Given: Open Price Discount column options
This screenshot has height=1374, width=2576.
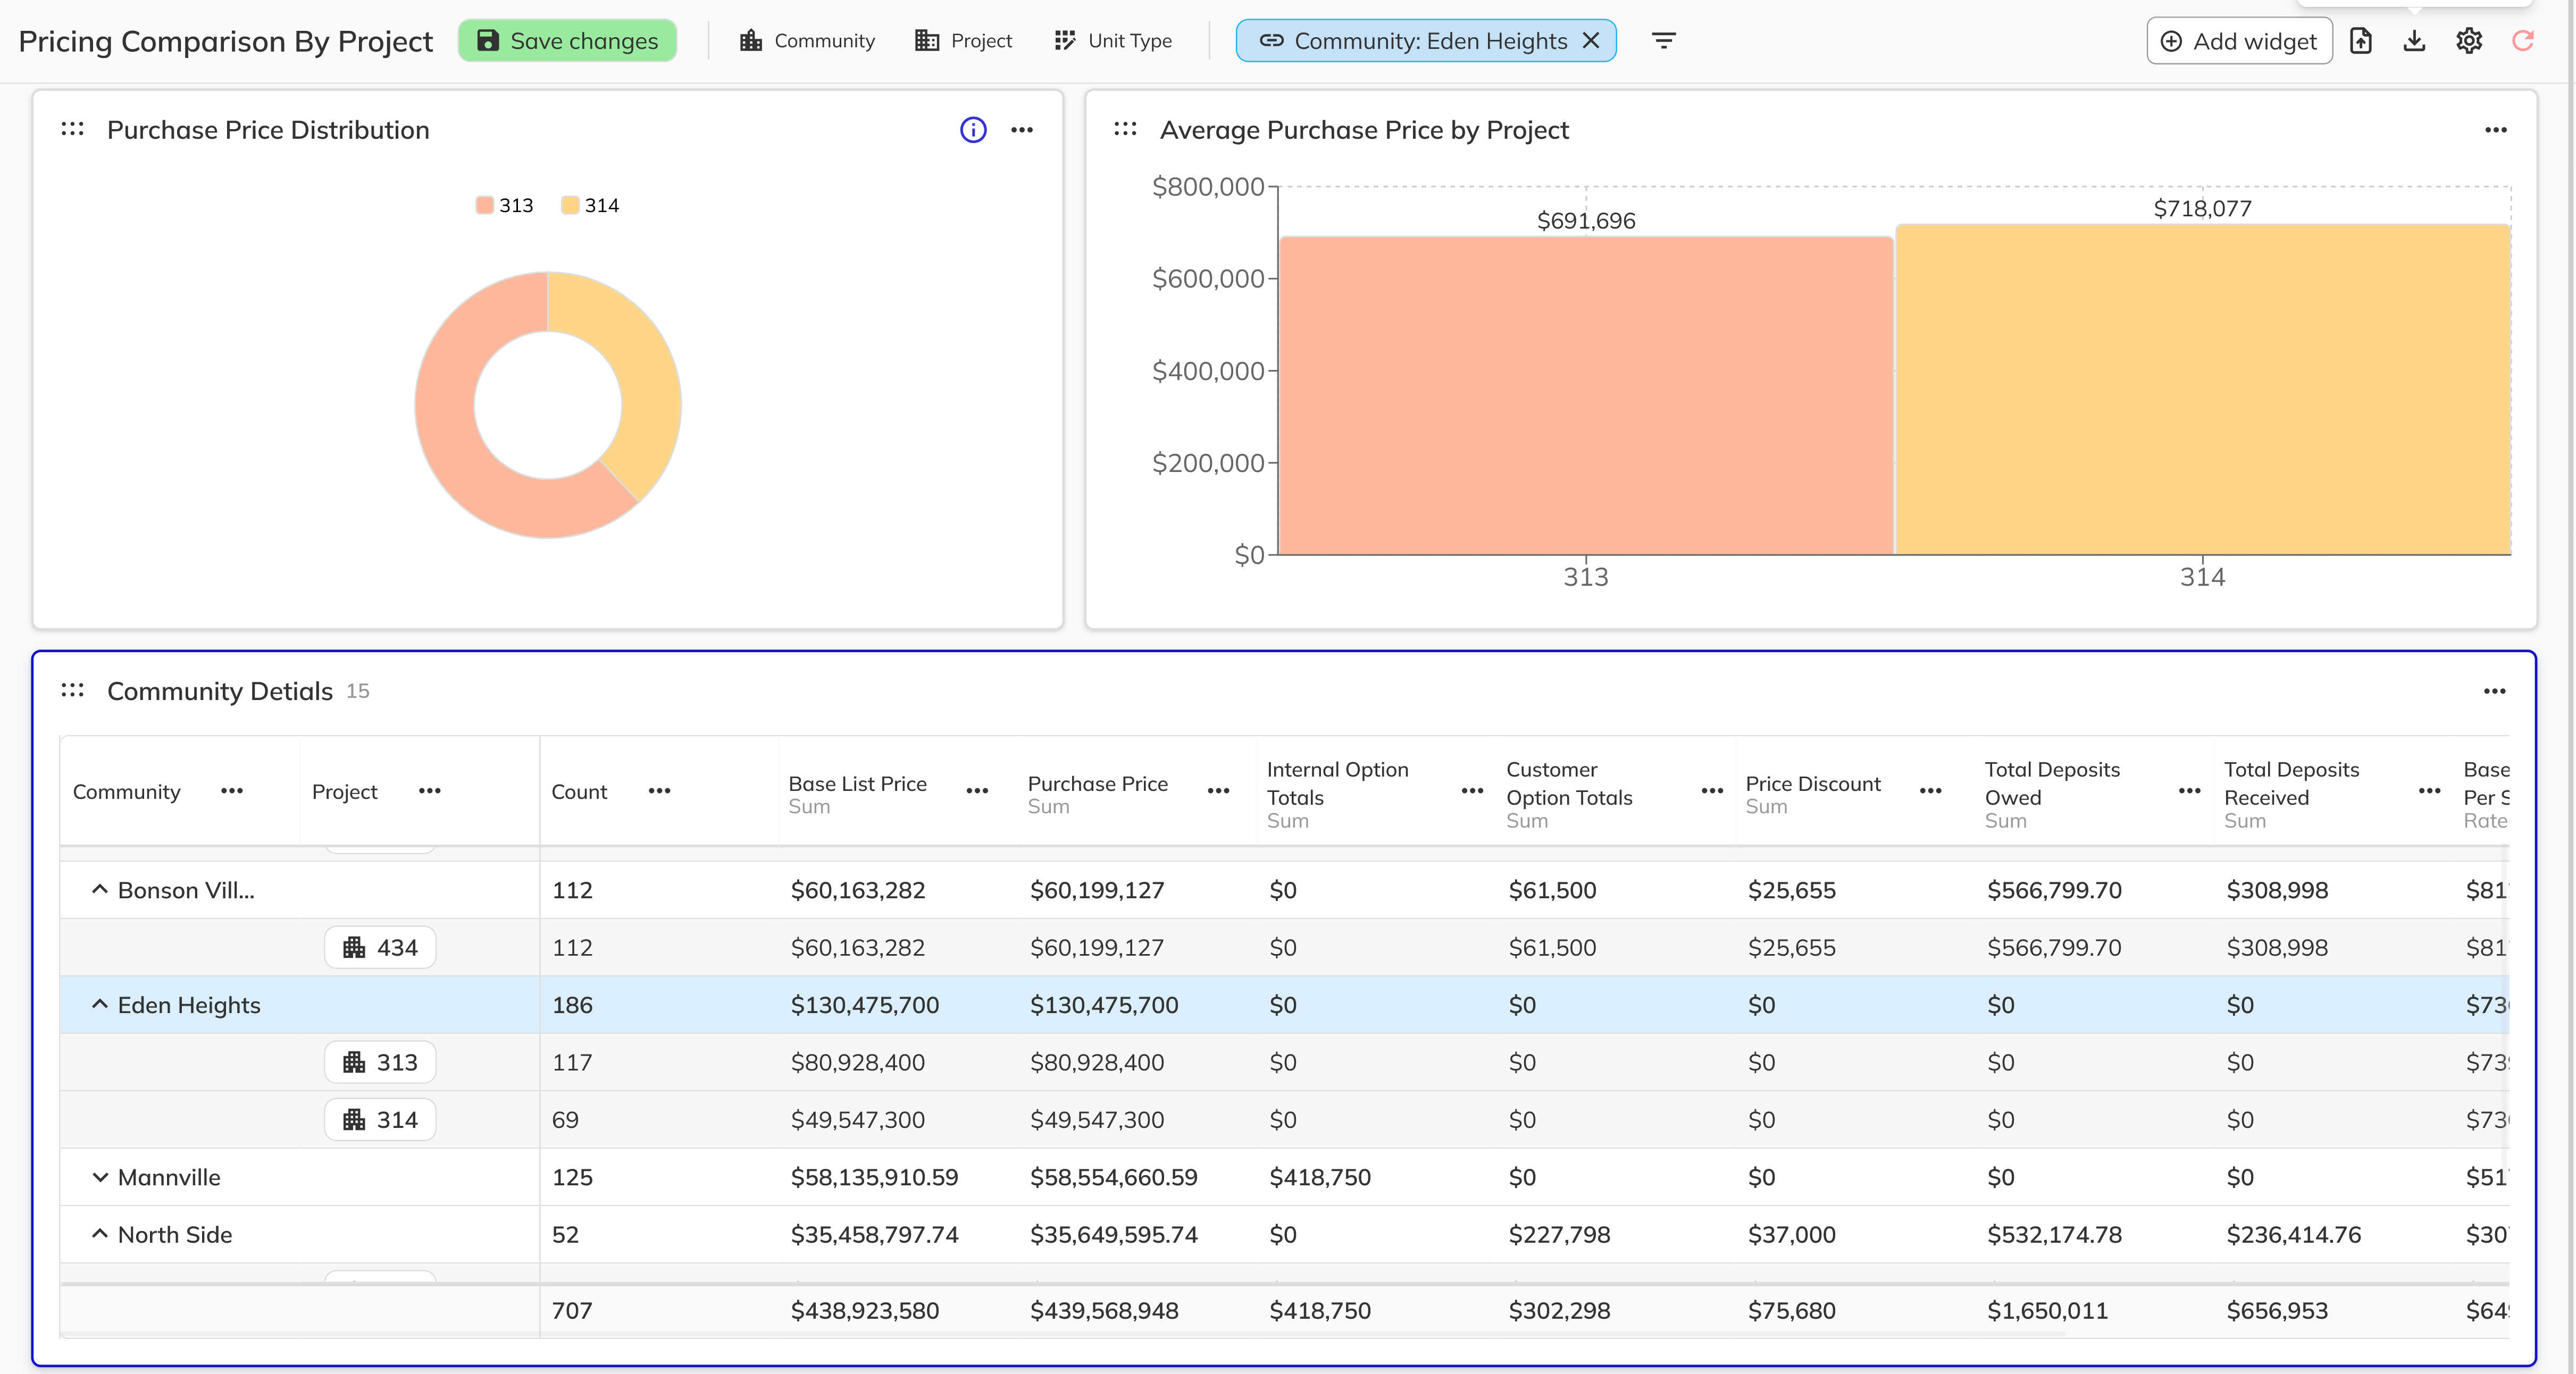Looking at the screenshot, I should (x=1931, y=791).
